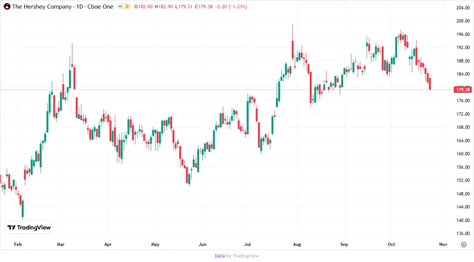
Task: Click the 172.00 price axis label
Action: click(x=463, y=114)
